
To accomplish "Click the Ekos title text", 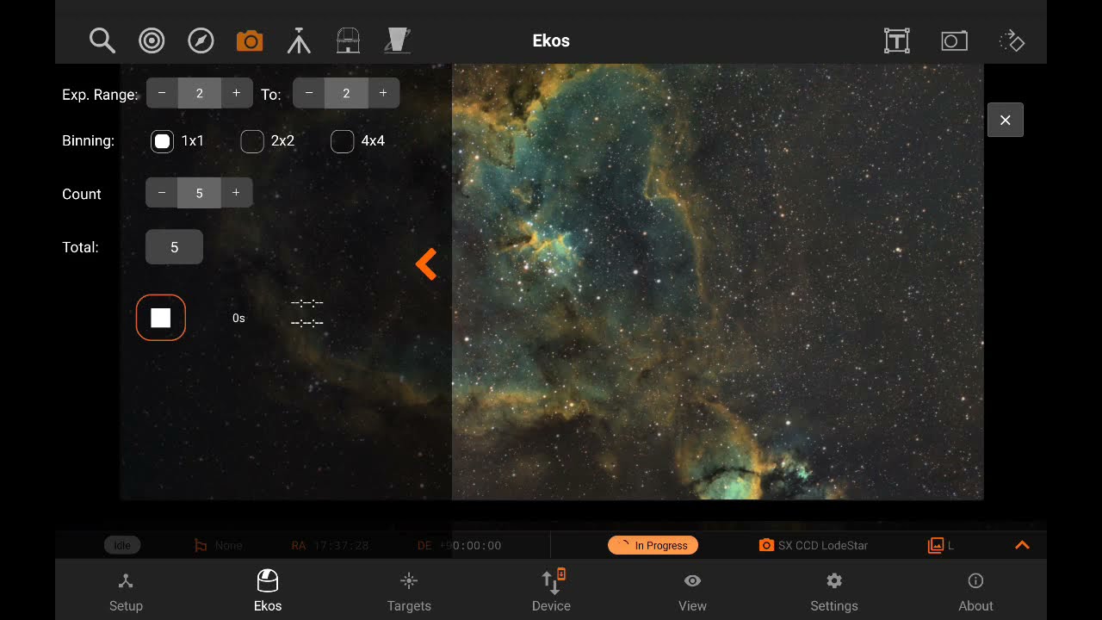I will (551, 40).
